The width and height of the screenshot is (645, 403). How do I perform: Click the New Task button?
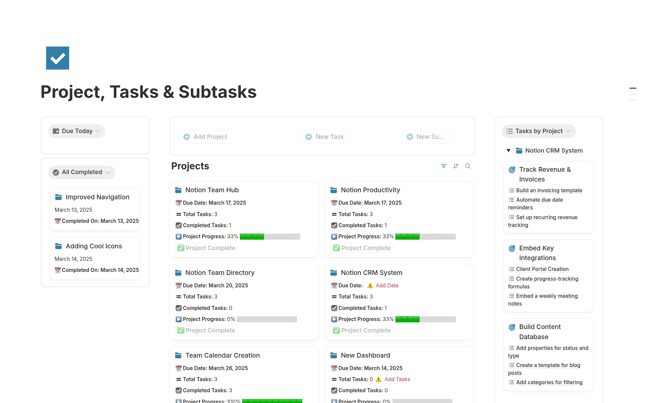coord(325,137)
